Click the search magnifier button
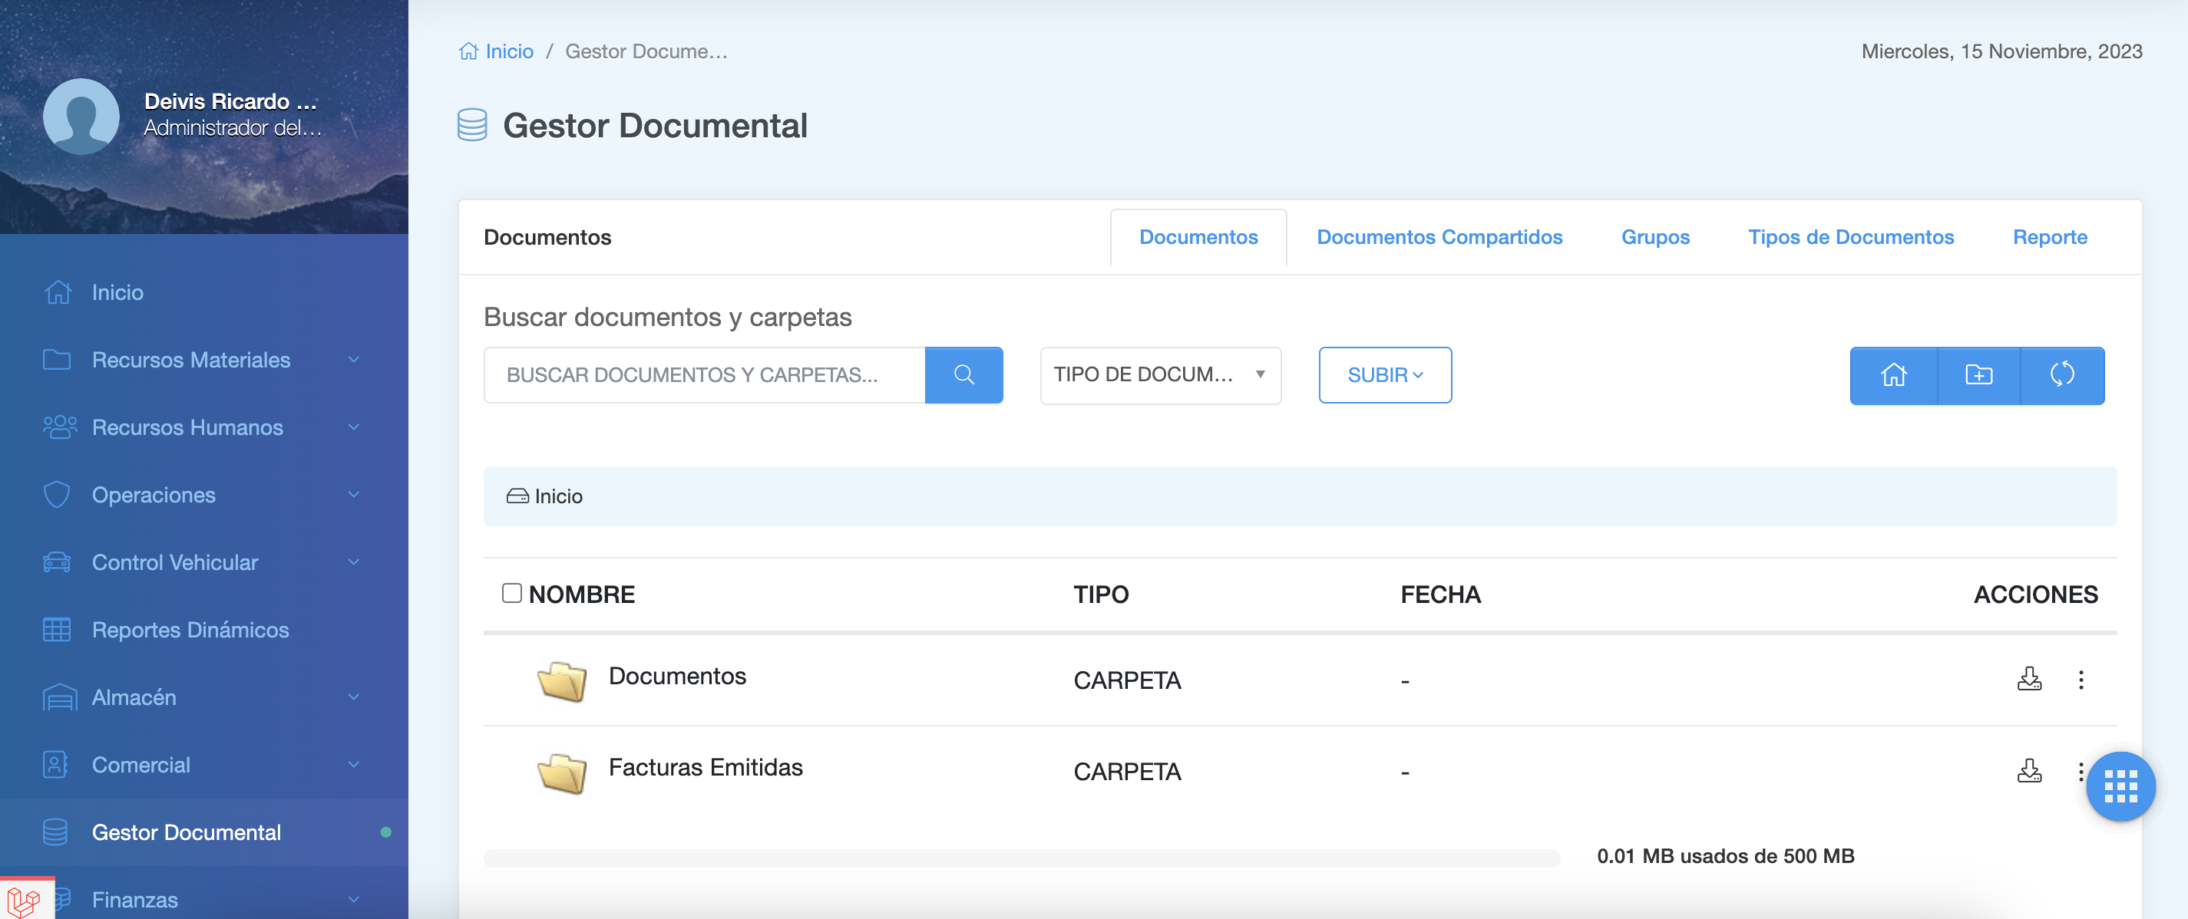The image size is (2188, 919). tap(963, 374)
